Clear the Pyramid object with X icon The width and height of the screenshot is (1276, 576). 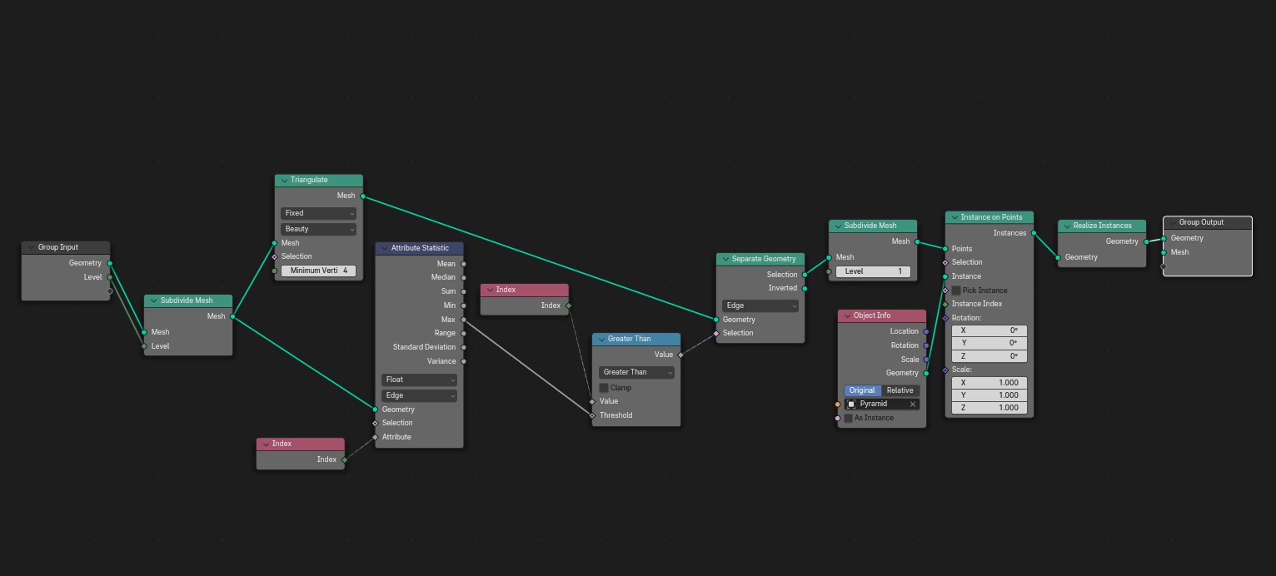coord(912,405)
